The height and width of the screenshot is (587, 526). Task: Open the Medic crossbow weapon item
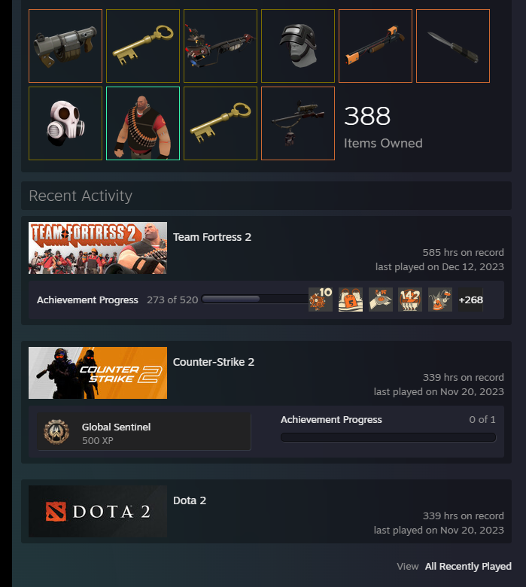[x=220, y=46]
